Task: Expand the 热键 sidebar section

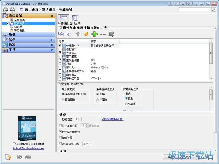Action: coord(28,34)
